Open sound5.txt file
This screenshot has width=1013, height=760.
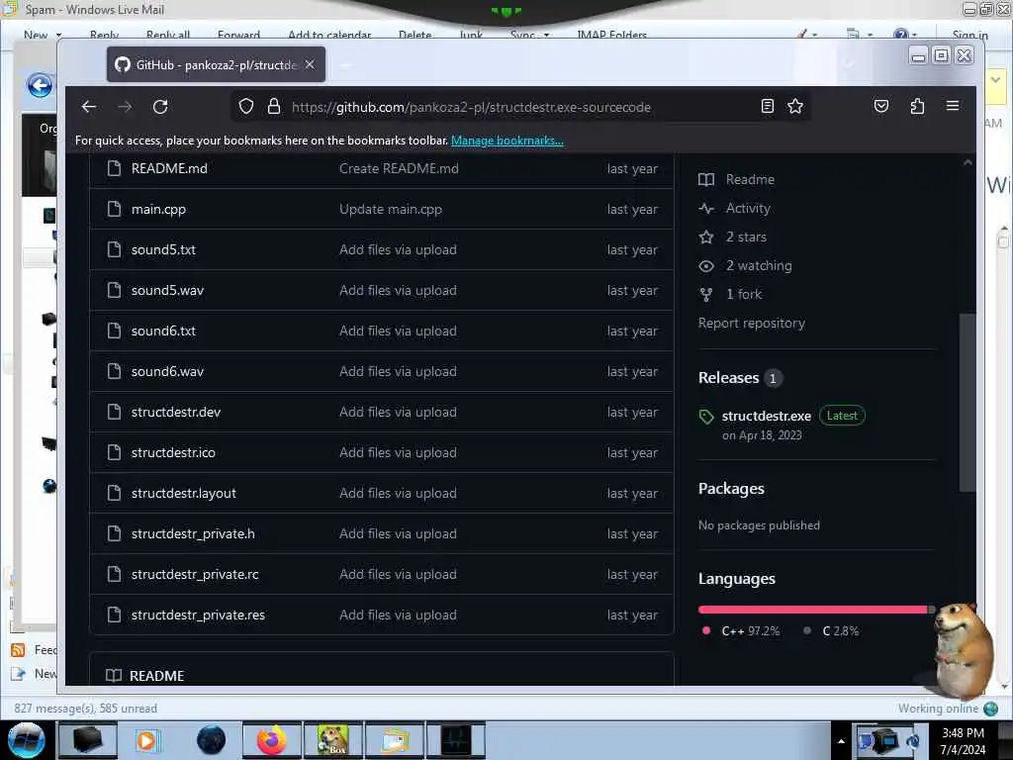pyautogui.click(x=163, y=249)
